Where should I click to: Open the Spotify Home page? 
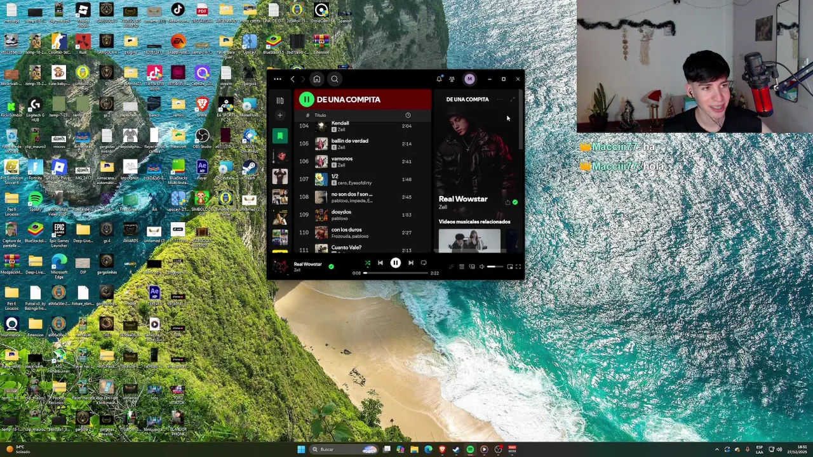(316, 79)
